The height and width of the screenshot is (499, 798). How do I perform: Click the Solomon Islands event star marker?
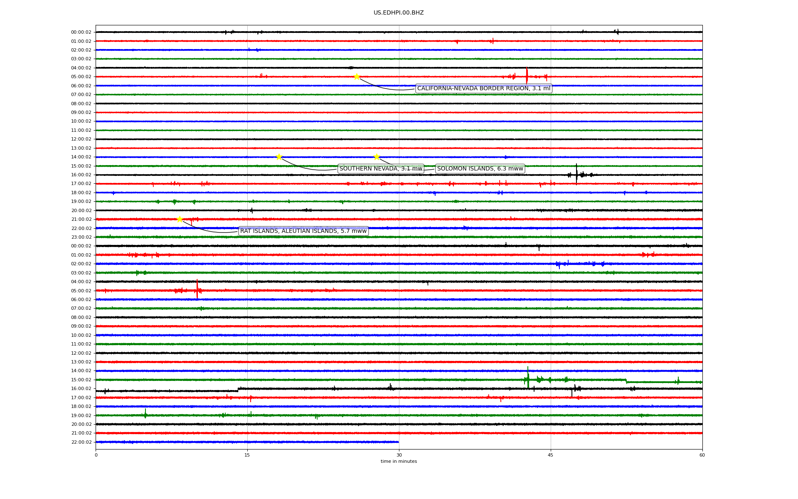click(377, 157)
